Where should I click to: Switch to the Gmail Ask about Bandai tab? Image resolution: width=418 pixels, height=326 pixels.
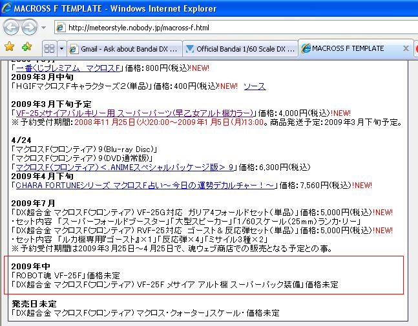coord(125,49)
